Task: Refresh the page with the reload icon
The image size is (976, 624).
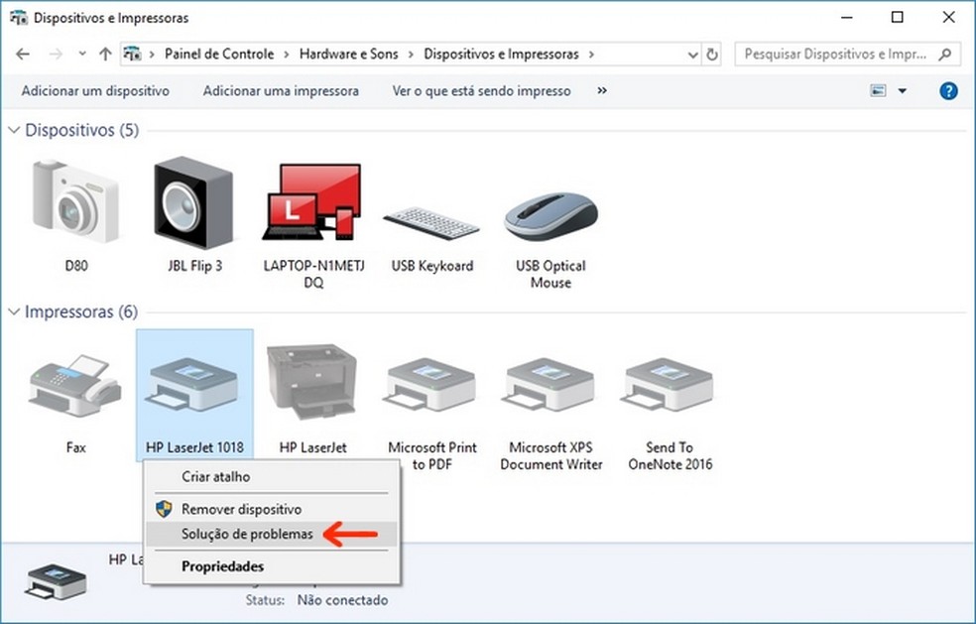Action: tap(713, 55)
